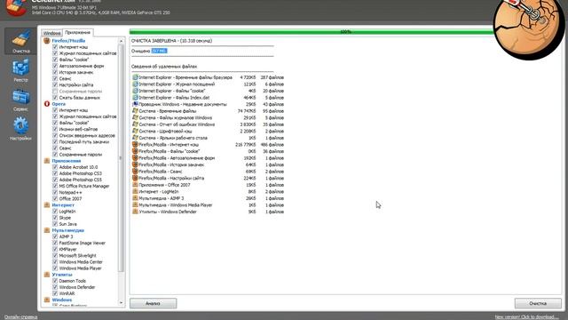Click the icon of Internet Explorer - Файлы "cookie" row
The image size is (568, 320).
point(135,91)
